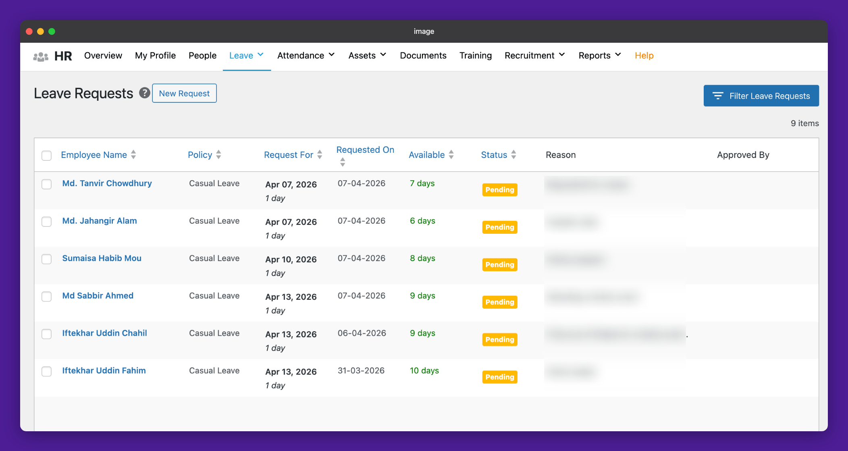The width and height of the screenshot is (848, 451).
Task: Open Iftekhar Uddin Fahim's employee link
Action: pyautogui.click(x=104, y=371)
